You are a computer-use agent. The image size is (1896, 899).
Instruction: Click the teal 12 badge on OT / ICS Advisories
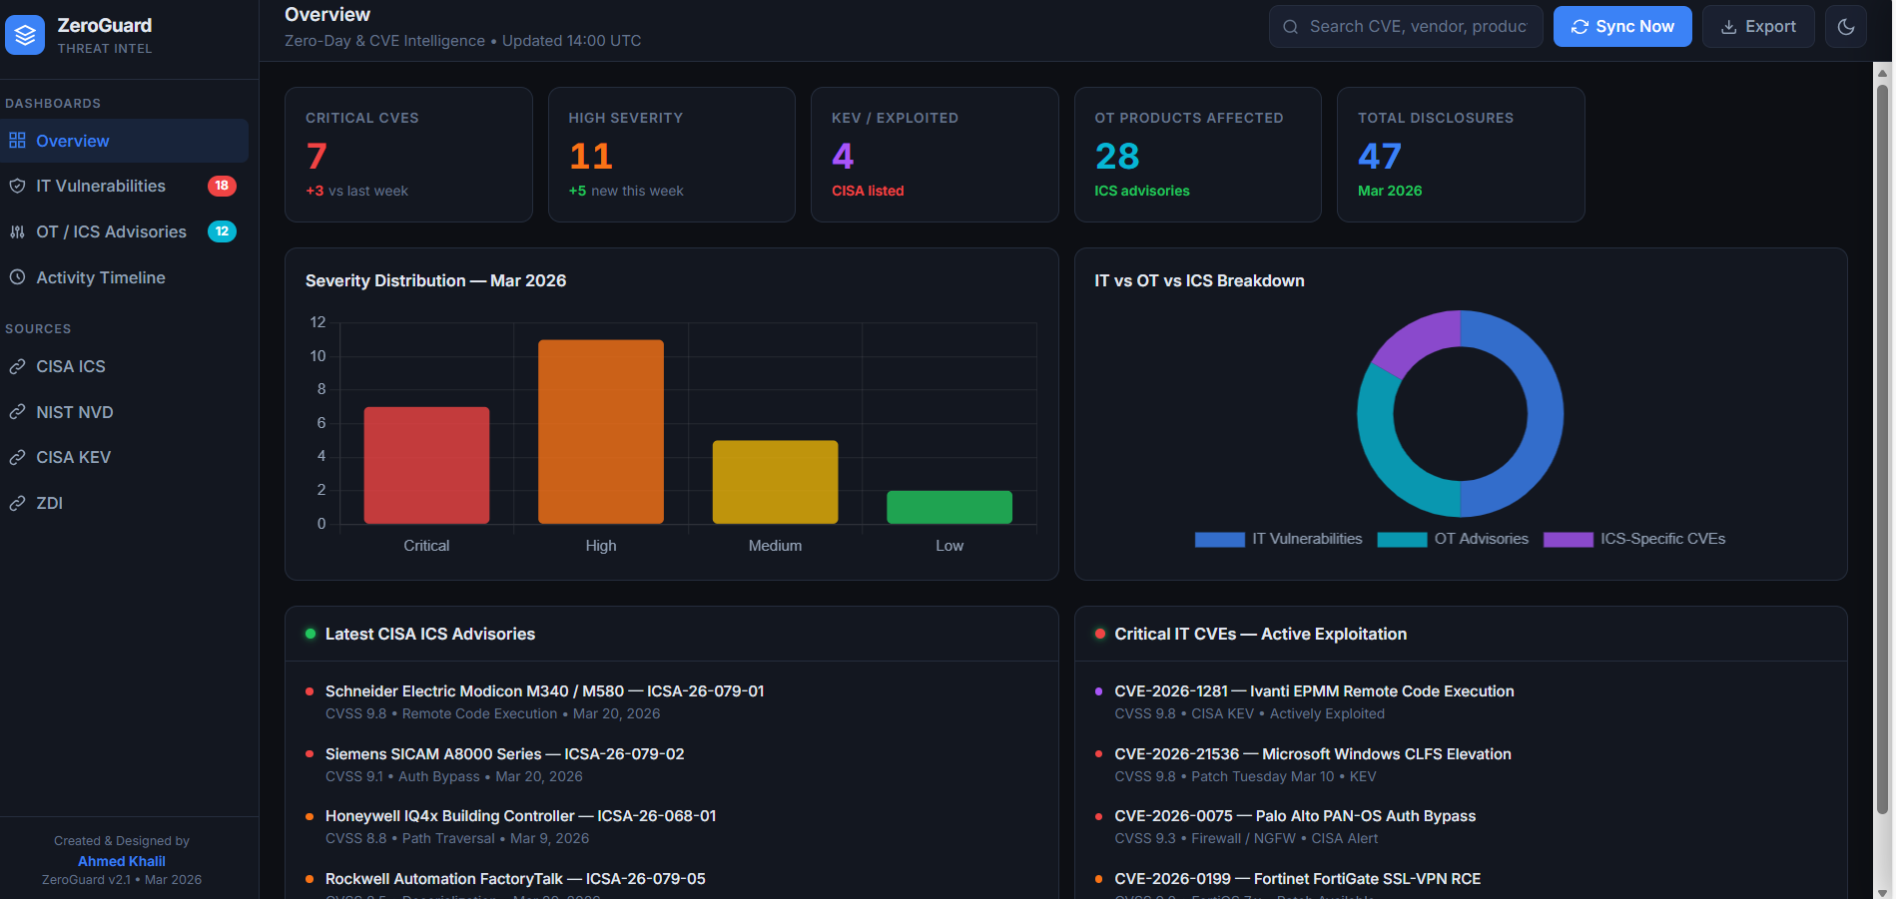[x=222, y=231]
